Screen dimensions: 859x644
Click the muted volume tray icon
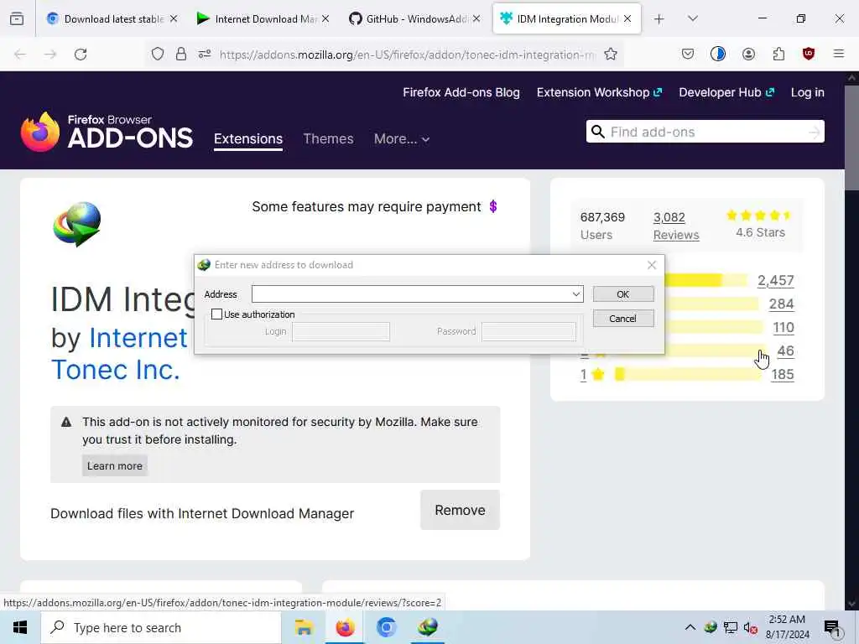click(x=751, y=628)
